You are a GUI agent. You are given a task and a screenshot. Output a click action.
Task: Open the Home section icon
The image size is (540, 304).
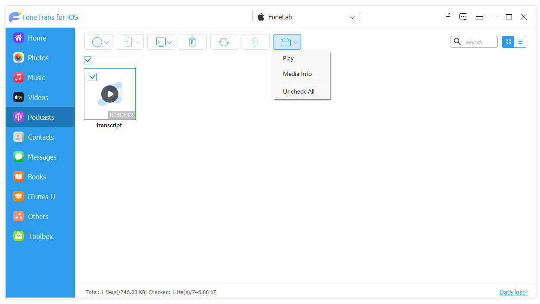coord(19,38)
